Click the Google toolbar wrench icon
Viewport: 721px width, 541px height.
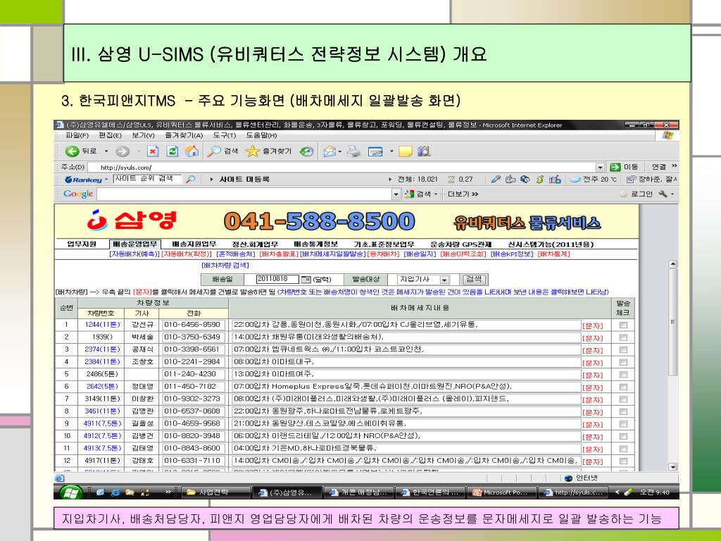[x=663, y=194]
